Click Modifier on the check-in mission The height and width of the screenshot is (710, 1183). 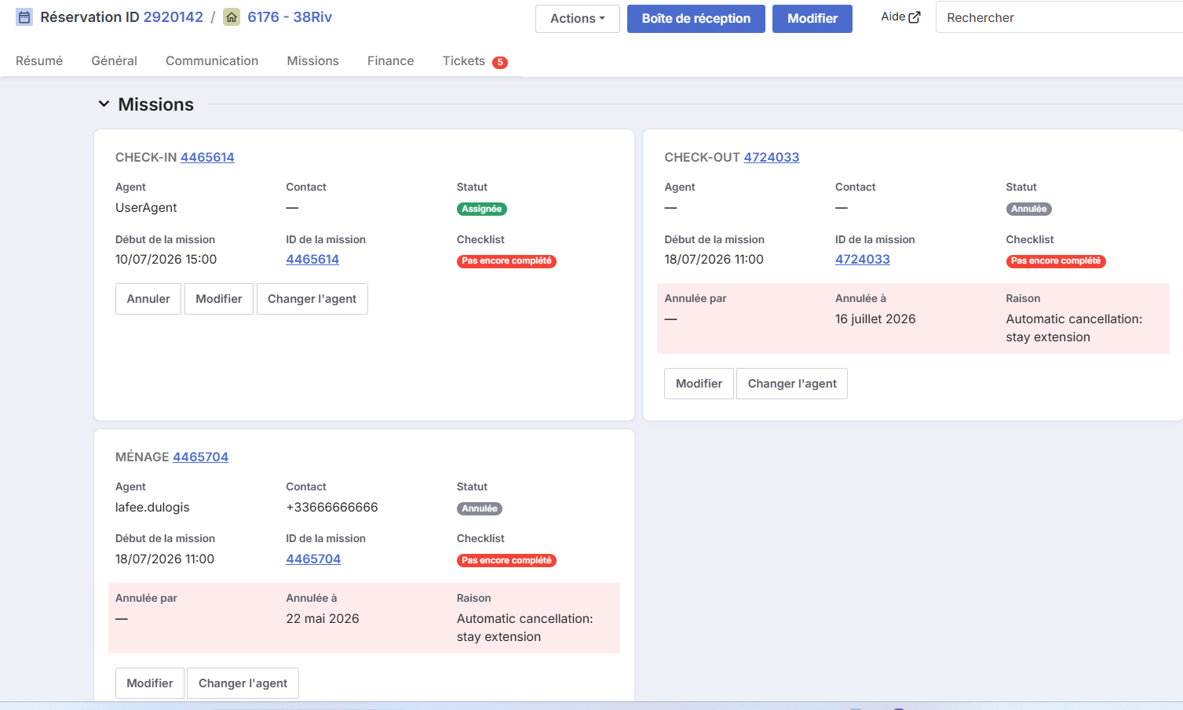pos(219,299)
